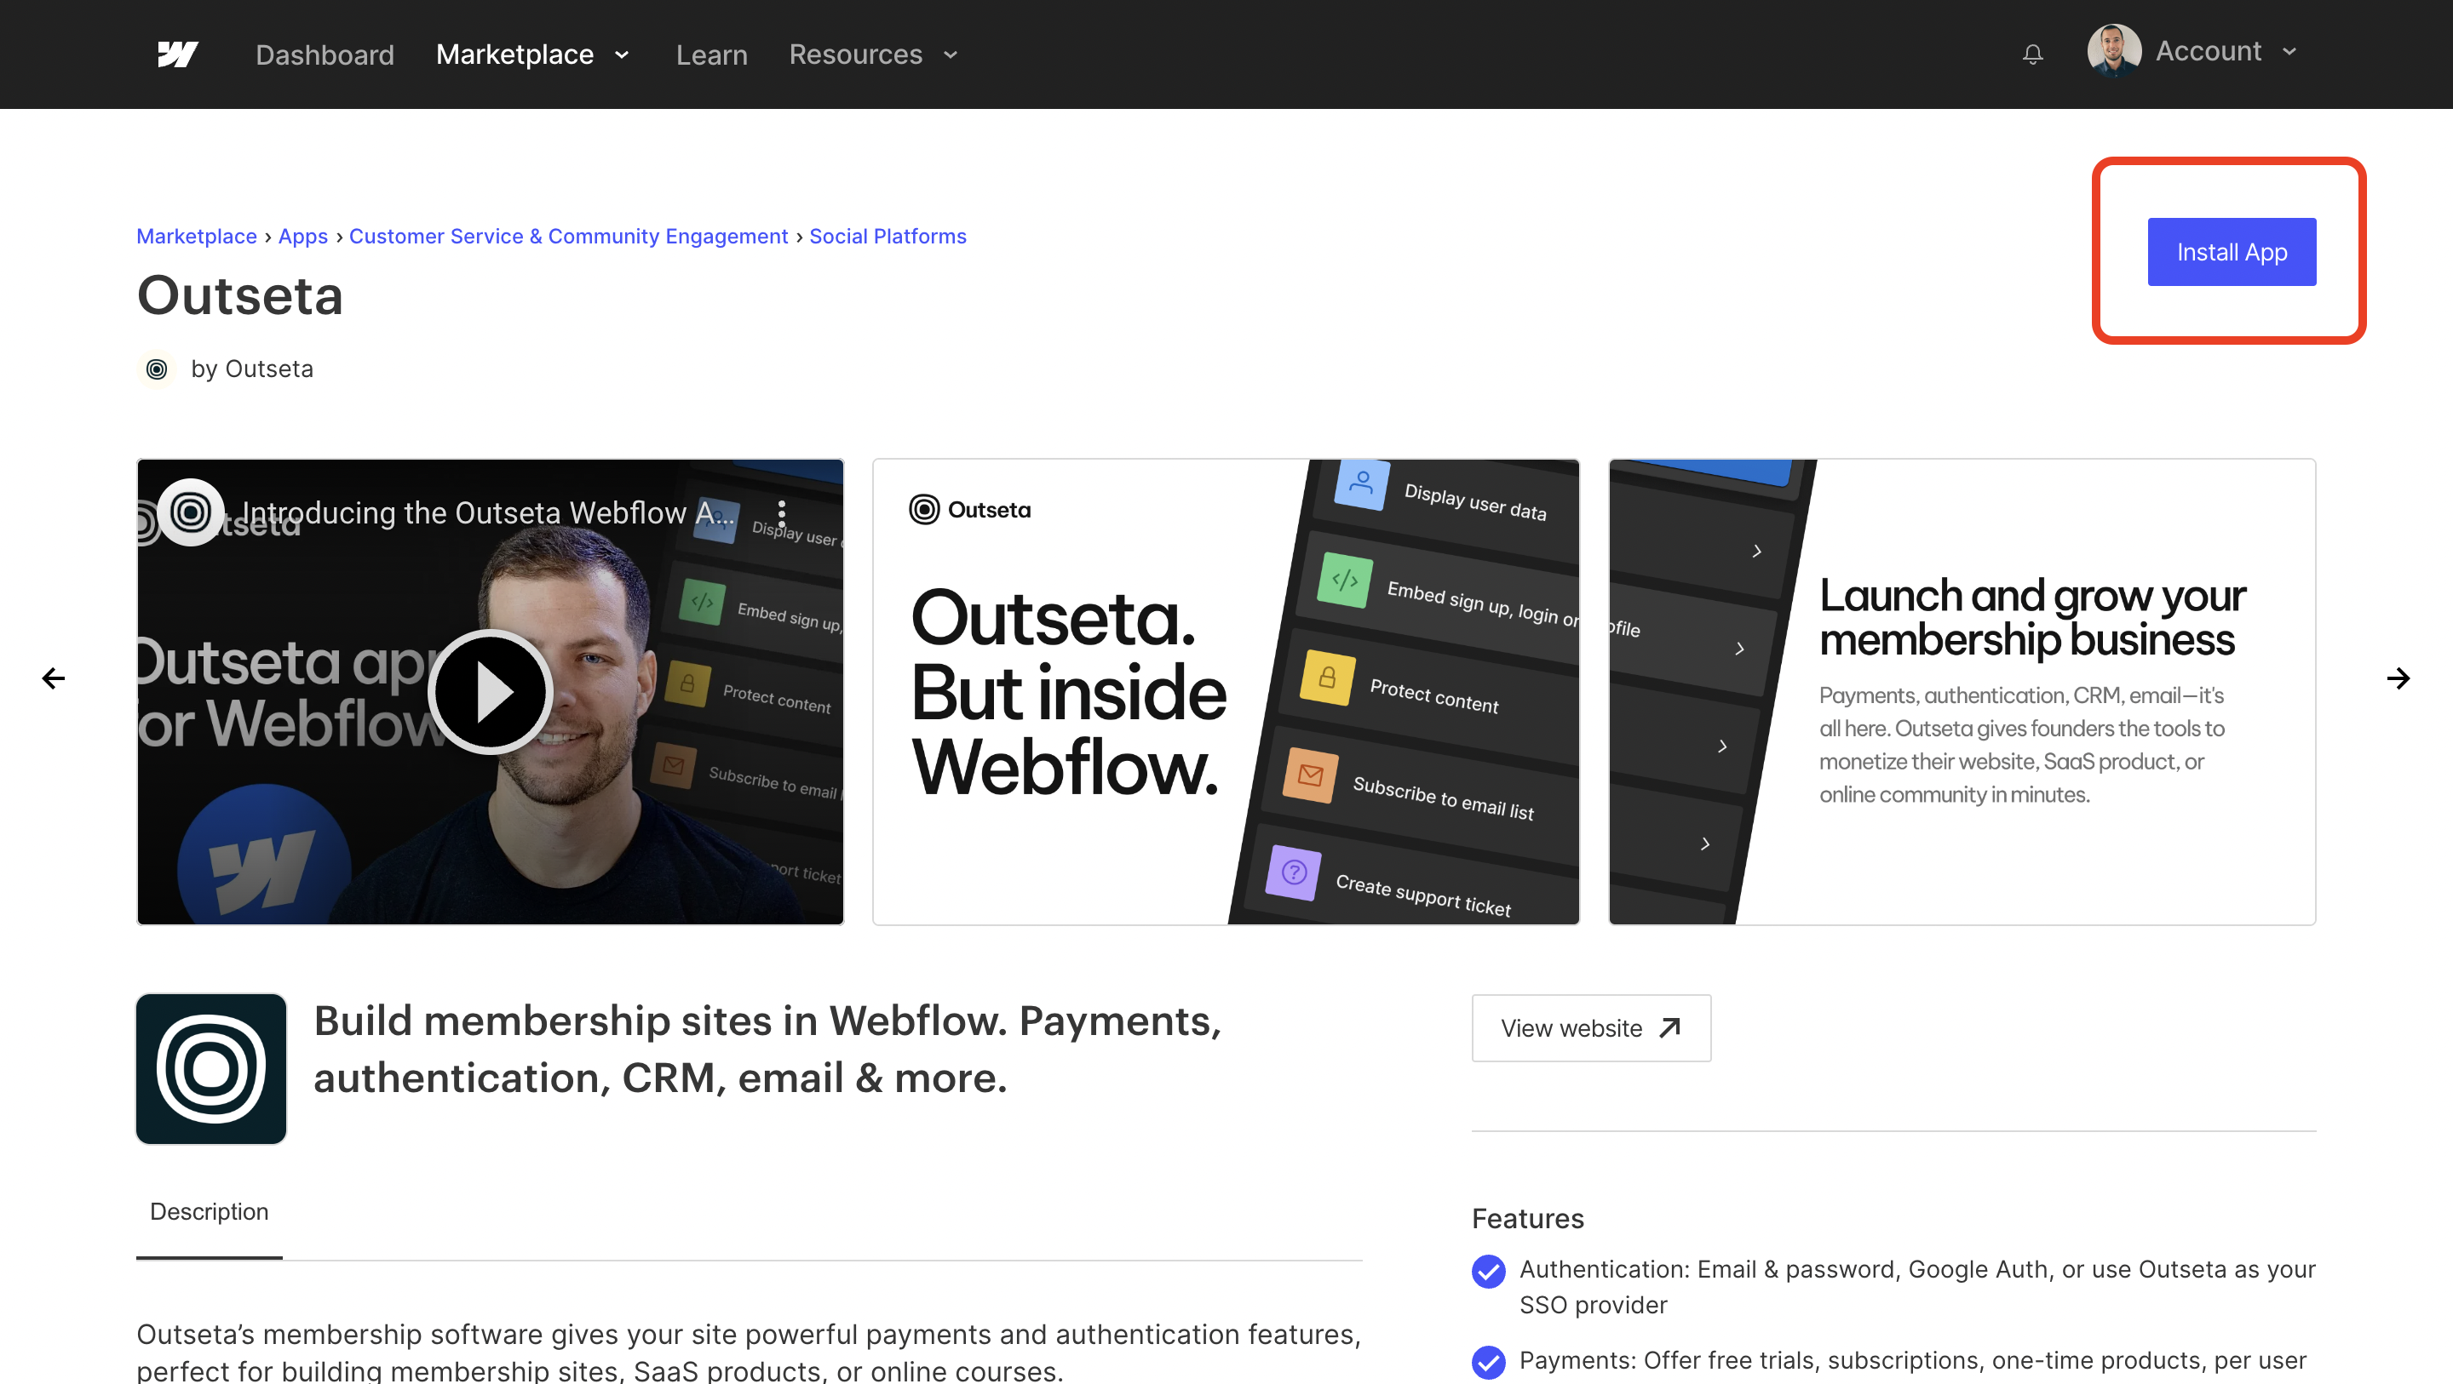
Task: Open View website external link
Action: (x=1590, y=1028)
